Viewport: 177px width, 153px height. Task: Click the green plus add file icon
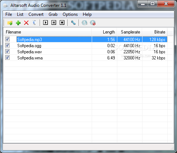click(x=18, y=23)
